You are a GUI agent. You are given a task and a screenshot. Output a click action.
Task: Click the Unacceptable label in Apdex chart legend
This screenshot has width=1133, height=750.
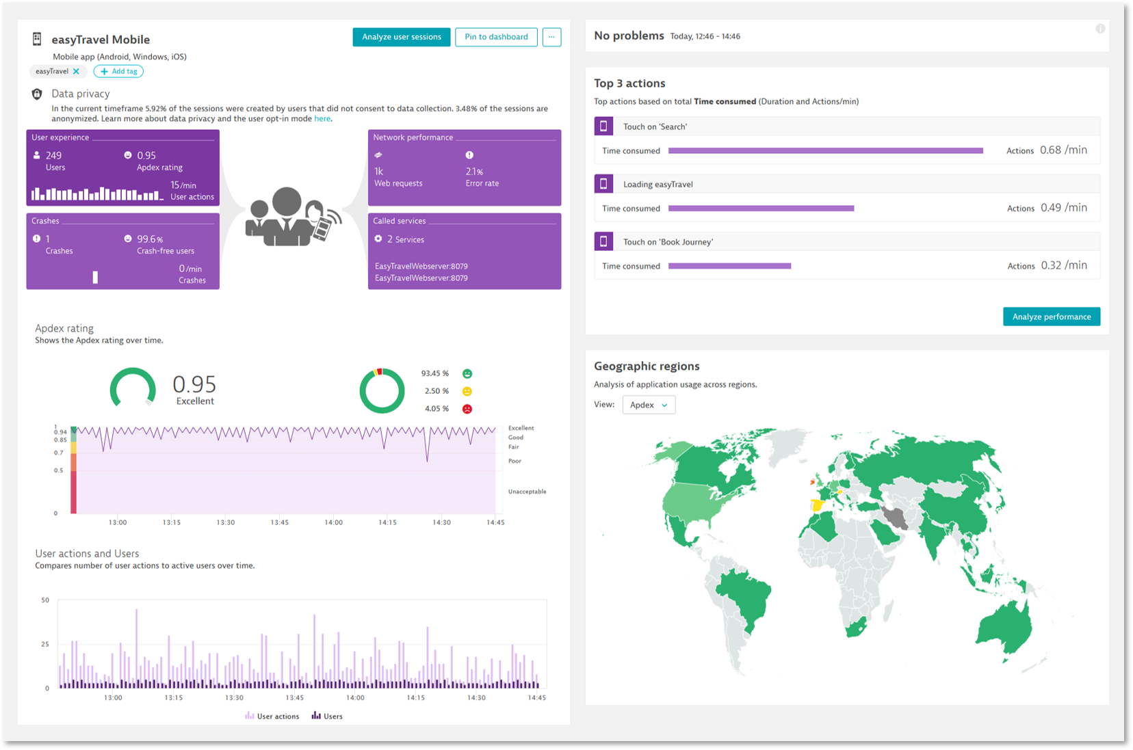[527, 492]
